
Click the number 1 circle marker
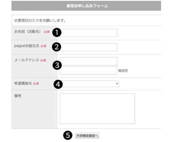coord(57,33)
